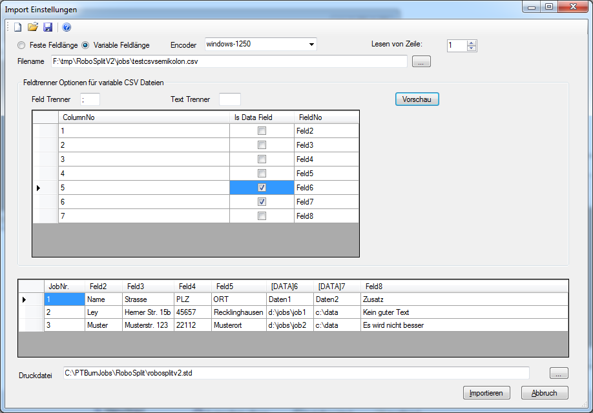Select the Variable Feldlänge radio button
The image size is (593, 413).
pyautogui.click(x=85, y=45)
